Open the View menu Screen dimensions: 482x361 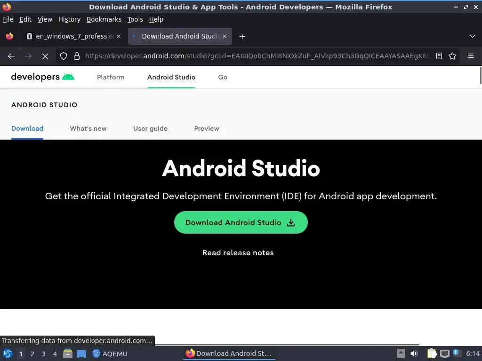(x=45, y=19)
